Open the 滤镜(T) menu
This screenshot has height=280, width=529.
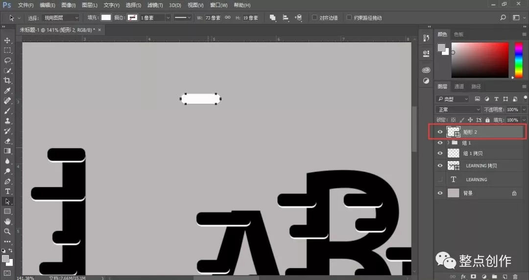pos(155,5)
